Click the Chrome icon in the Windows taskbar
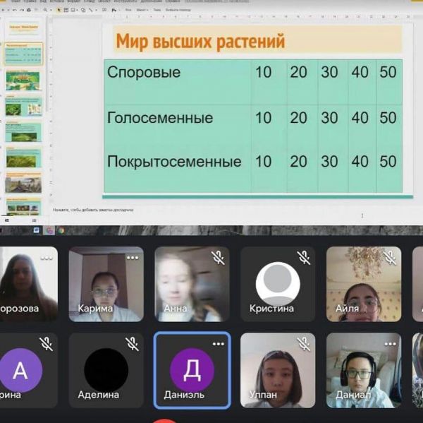The height and width of the screenshot is (423, 423). click(x=61, y=230)
